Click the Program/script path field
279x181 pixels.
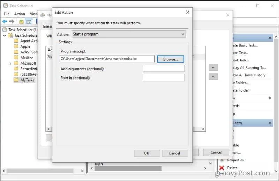[x=107, y=59]
